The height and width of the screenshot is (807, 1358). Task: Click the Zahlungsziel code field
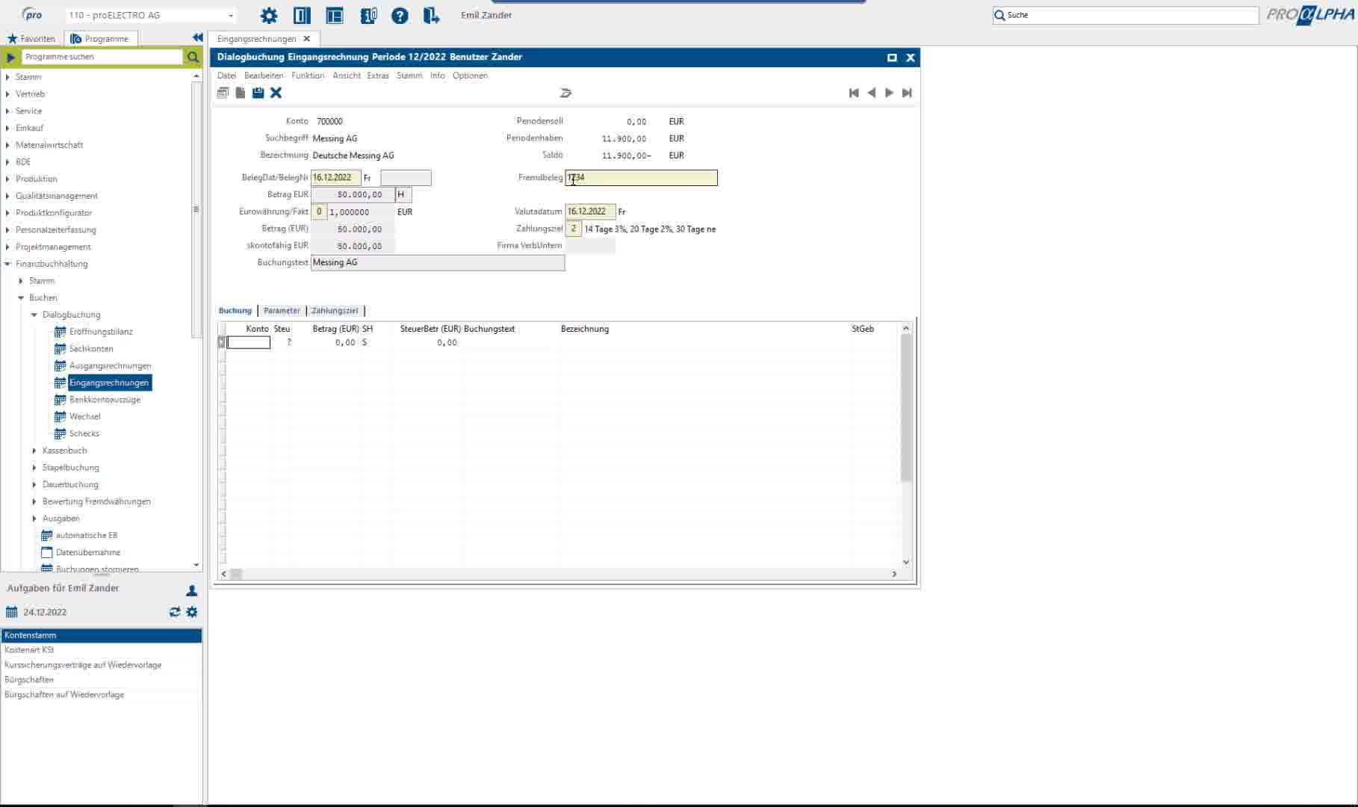pyautogui.click(x=573, y=229)
